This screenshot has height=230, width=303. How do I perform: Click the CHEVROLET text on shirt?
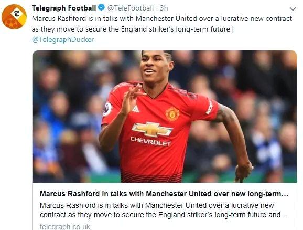pos(150,141)
